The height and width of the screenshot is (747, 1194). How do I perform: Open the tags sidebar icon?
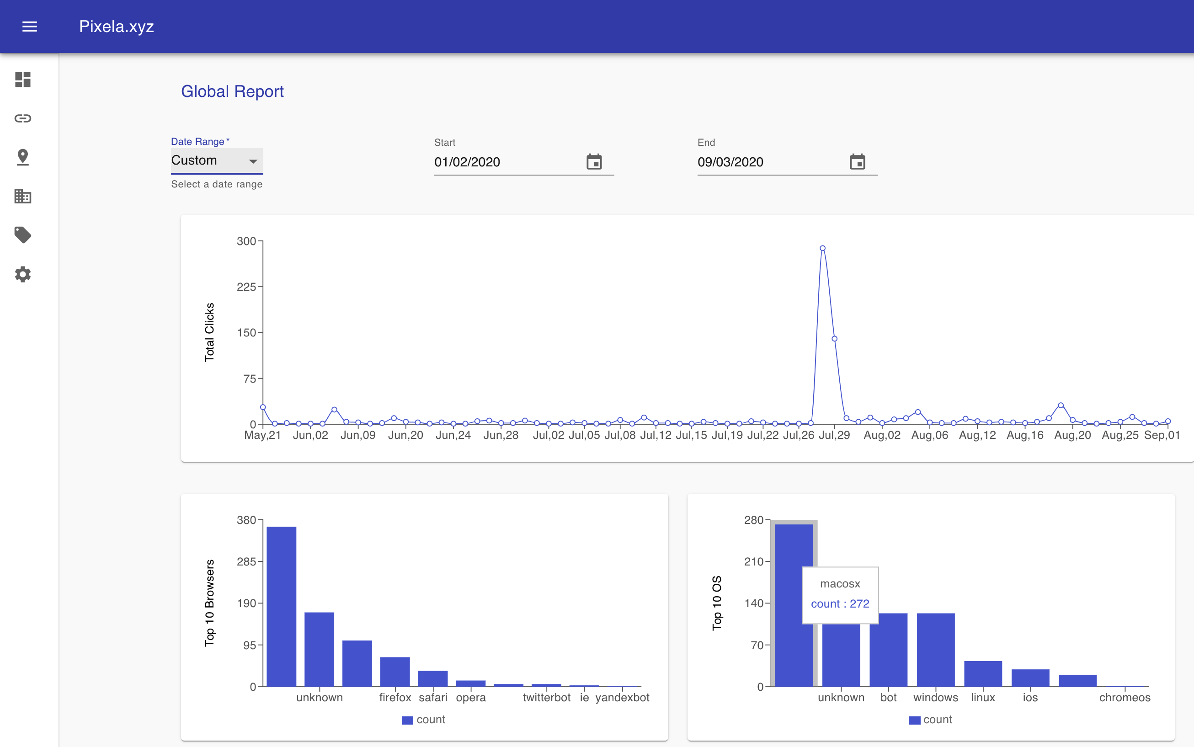[23, 235]
